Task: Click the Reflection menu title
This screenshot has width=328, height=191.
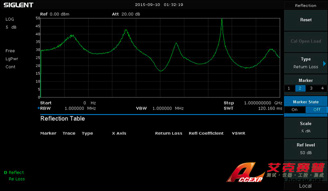Action: [x=306, y=6]
